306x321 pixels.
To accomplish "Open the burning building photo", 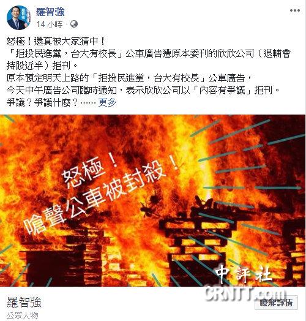I will (x=152, y=201).
